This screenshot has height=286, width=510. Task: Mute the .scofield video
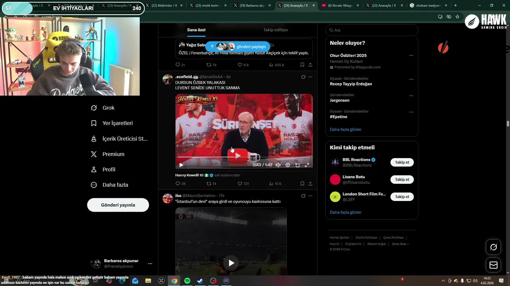point(278,165)
